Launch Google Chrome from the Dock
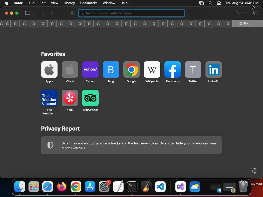Viewport: 263px width, 197px height. tap(76, 186)
